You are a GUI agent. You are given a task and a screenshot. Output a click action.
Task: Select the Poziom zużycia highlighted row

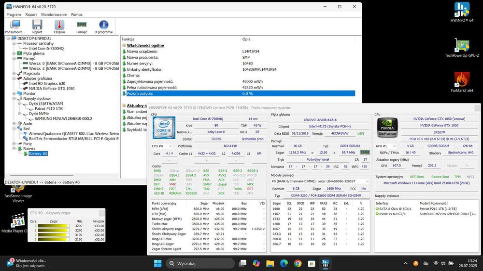pos(239,93)
